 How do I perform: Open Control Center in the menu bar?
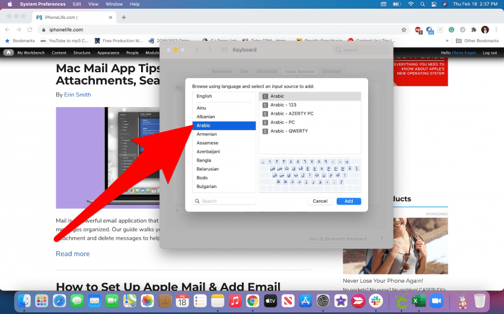(x=433, y=4)
